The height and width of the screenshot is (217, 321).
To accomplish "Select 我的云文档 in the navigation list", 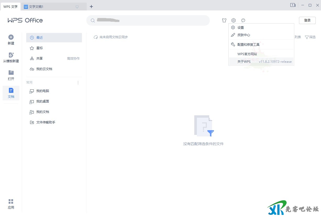I will pyautogui.click(x=44, y=69).
